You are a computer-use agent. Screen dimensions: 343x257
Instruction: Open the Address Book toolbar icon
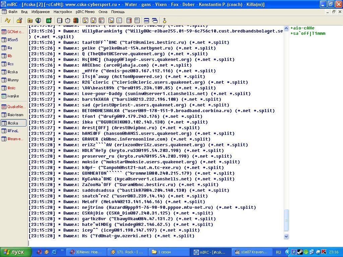60,20
